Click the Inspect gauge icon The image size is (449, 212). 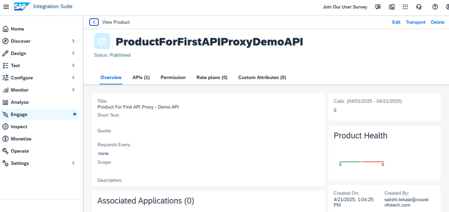click(x=5, y=127)
